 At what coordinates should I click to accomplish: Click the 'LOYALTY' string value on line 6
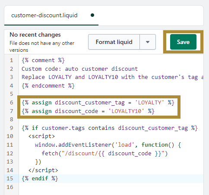pyautogui.click(x=149, y=103)
